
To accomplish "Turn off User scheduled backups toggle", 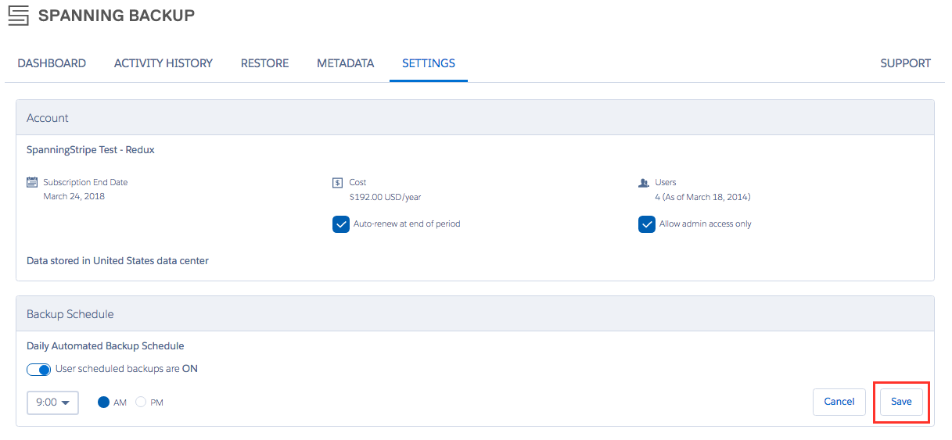I will pyautogui.click(x=38, y=370).
